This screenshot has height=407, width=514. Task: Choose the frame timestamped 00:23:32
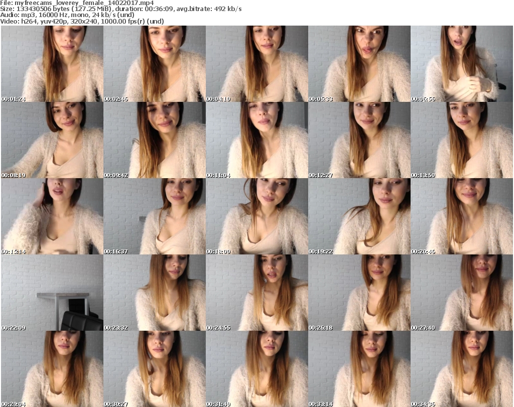pyautogui.click(x=155, y=293)
